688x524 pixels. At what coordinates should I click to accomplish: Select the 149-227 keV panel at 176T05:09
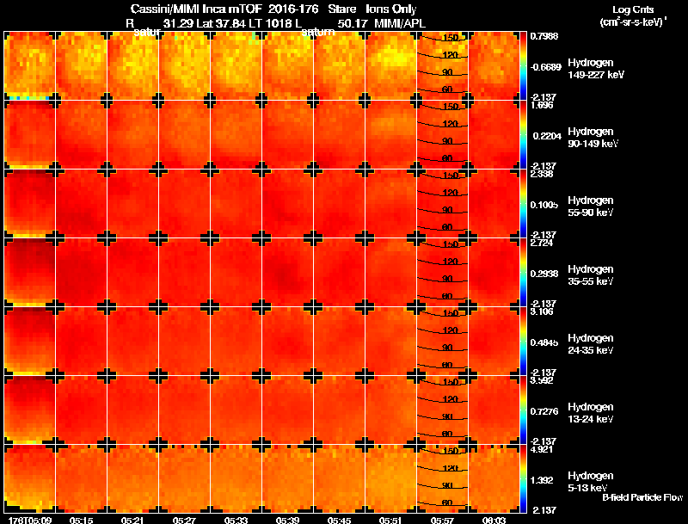(29, 66)
